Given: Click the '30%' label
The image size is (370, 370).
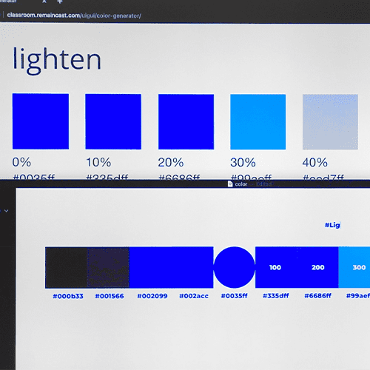Looking at the screenshot, I should (x=243, y=162).
